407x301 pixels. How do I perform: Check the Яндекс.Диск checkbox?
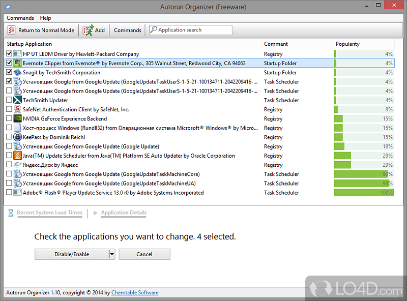coord(9,165)
